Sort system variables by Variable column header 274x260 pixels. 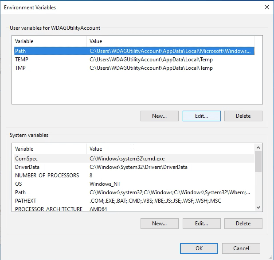coord(49,149)
